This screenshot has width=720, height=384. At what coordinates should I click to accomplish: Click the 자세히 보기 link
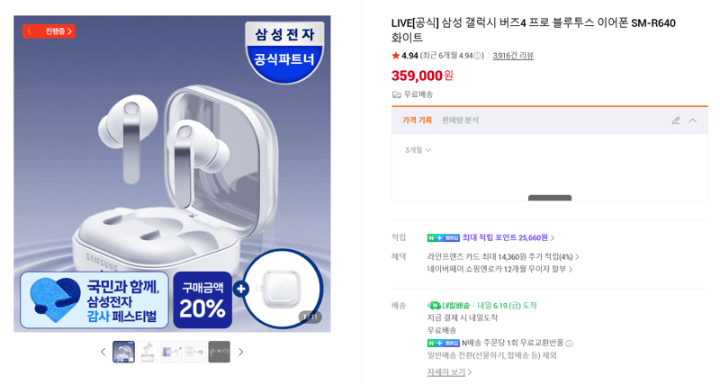(x=449, y=372)
